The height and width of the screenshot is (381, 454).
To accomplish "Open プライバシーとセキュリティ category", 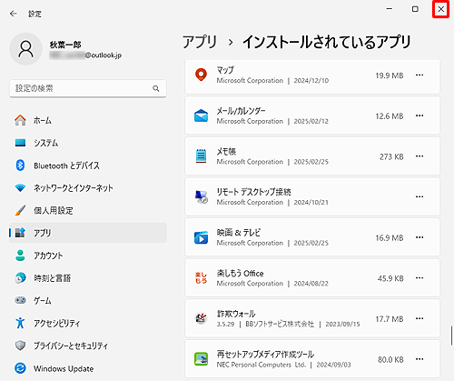I will tap(88, 346).
